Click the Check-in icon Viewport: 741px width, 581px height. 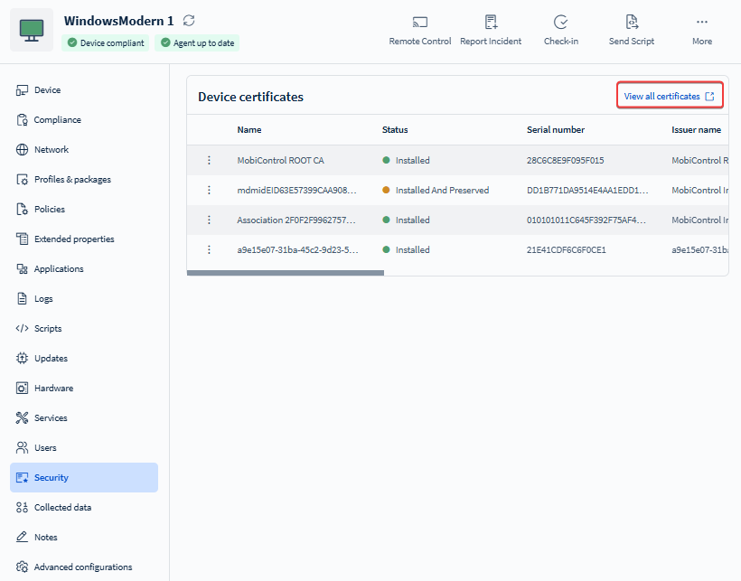coord(560,23)
